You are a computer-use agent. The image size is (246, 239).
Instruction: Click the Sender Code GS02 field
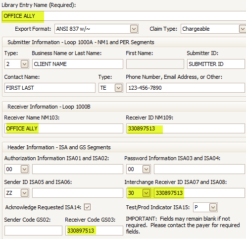coord(33,231)
